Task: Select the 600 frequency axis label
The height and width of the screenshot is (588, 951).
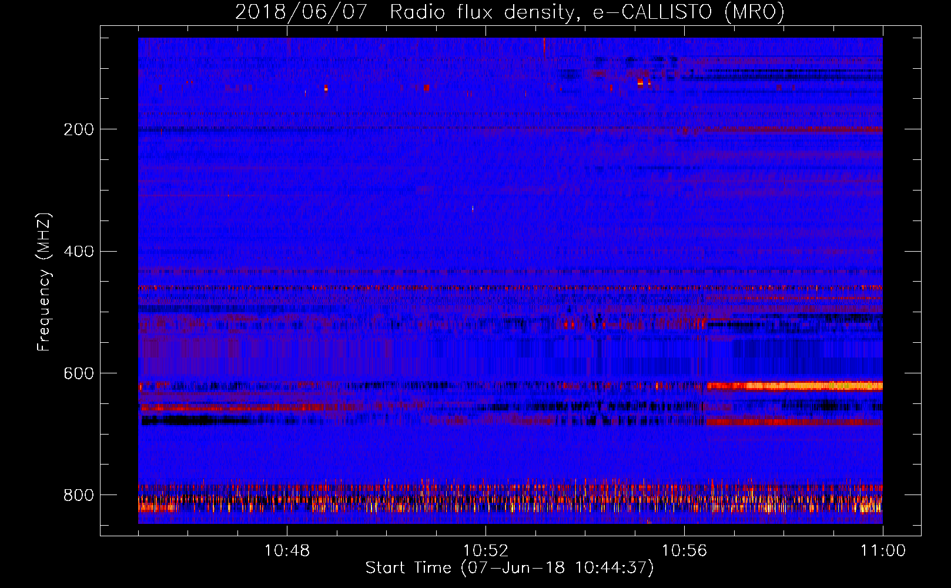Action: pyautogui.click(x=79, y=374)
